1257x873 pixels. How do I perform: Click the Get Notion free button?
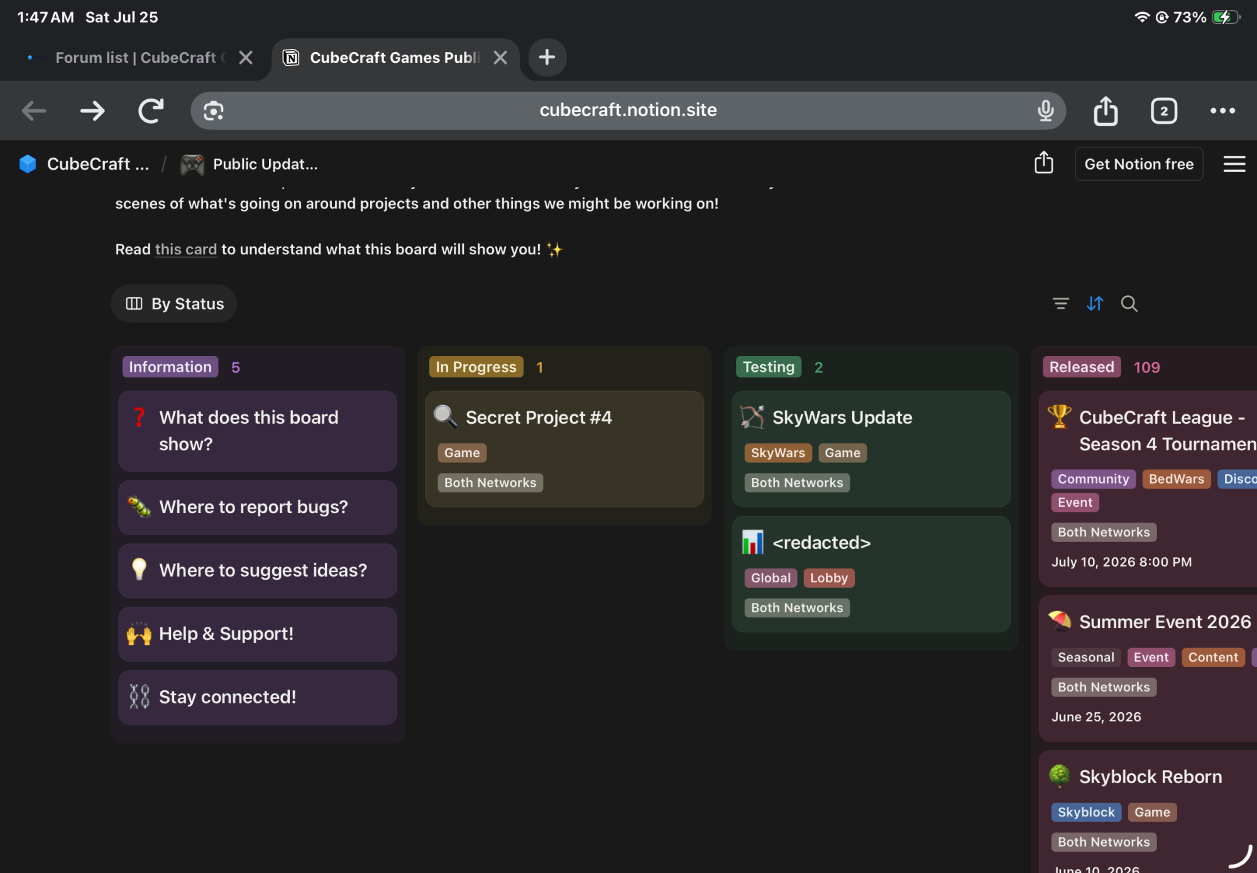tap(1139, 164)
